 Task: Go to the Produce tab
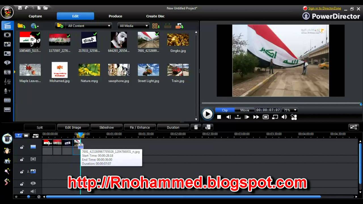[x=115, y=16]
